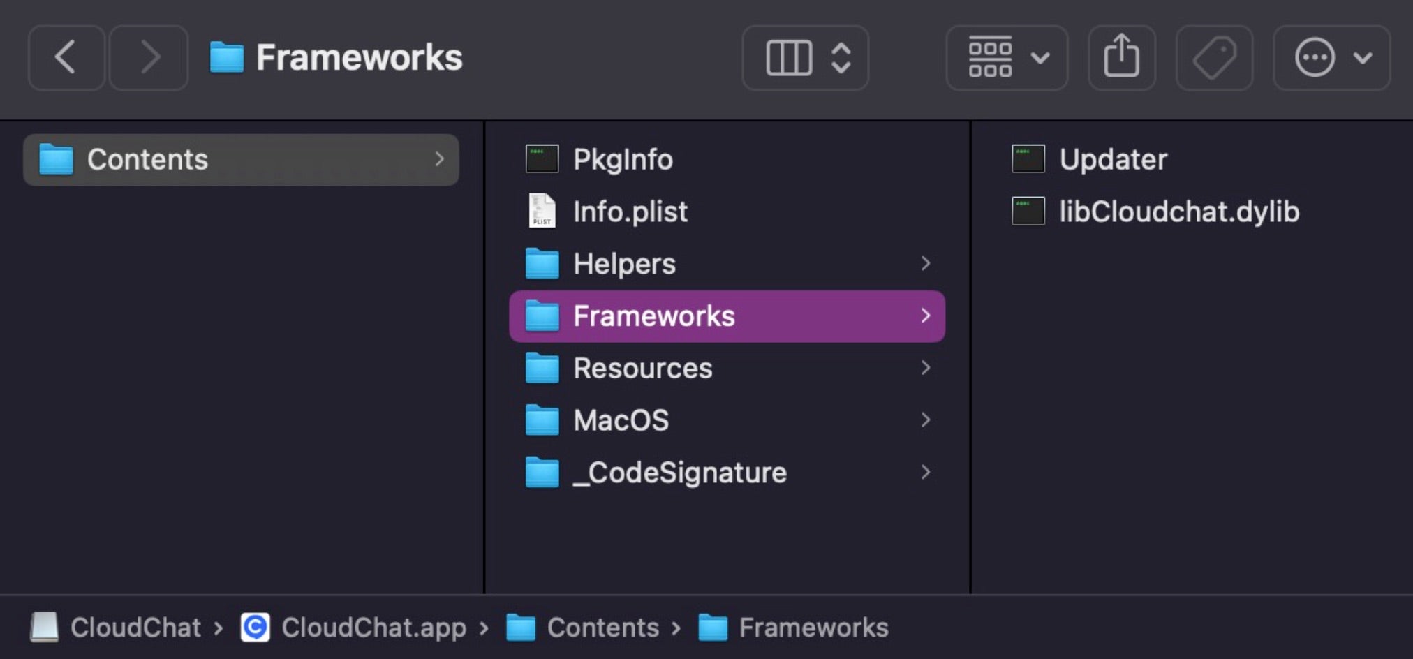Open the MacOS folder

pyautogui.click(x=621, y=420)
